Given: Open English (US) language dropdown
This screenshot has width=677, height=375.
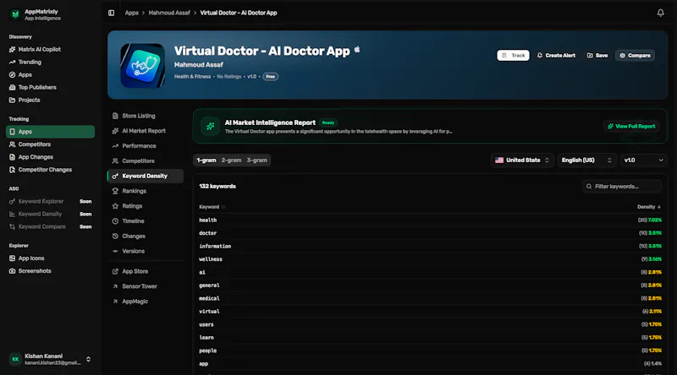Looking at the screenshot, I should 586,160.
